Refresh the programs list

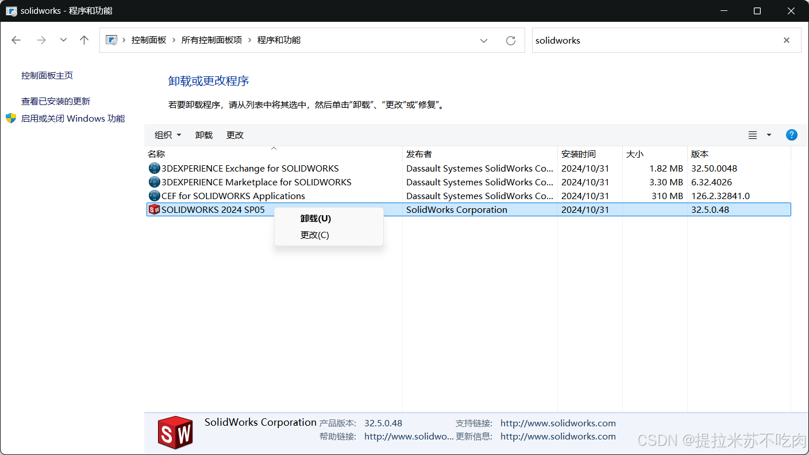(x=511, y=41)
